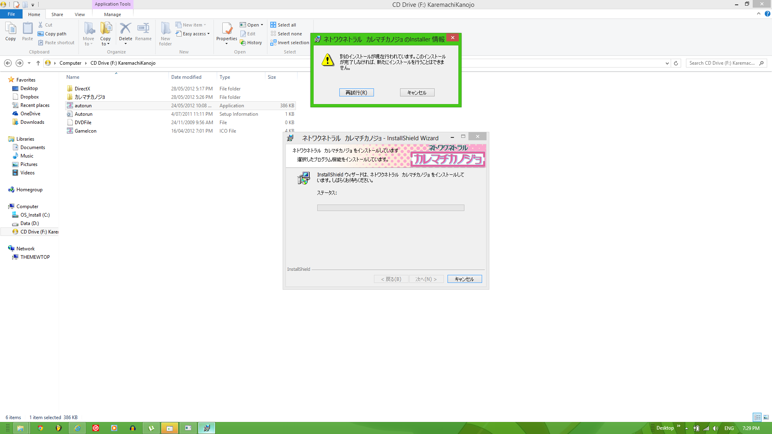The image size is (772, 434).
Task: Click Invert selection in the ribbon
Action: tap(290, 43)
